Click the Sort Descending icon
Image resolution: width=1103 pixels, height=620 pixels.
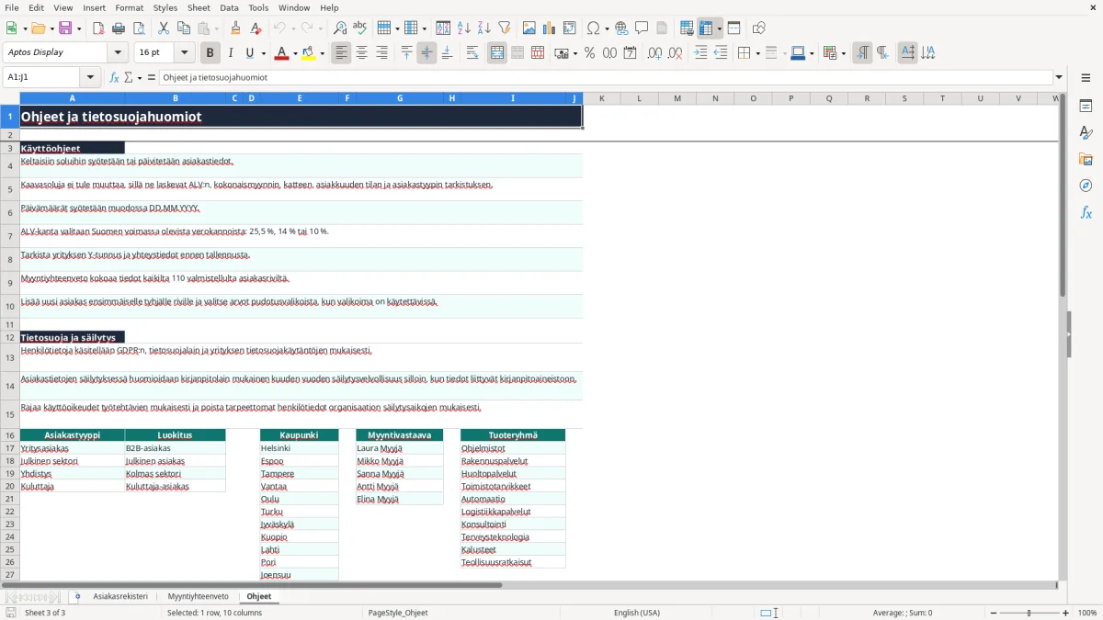(483, 28)
